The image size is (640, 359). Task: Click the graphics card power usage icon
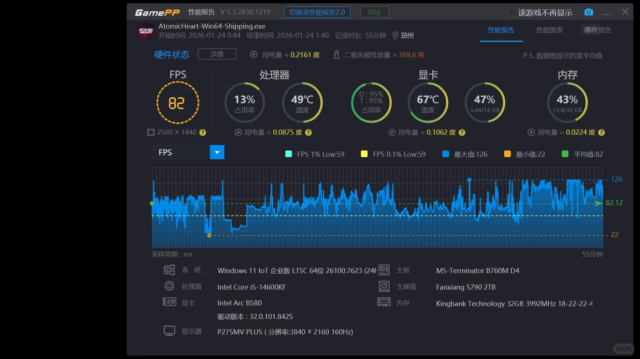coord(392,133)
